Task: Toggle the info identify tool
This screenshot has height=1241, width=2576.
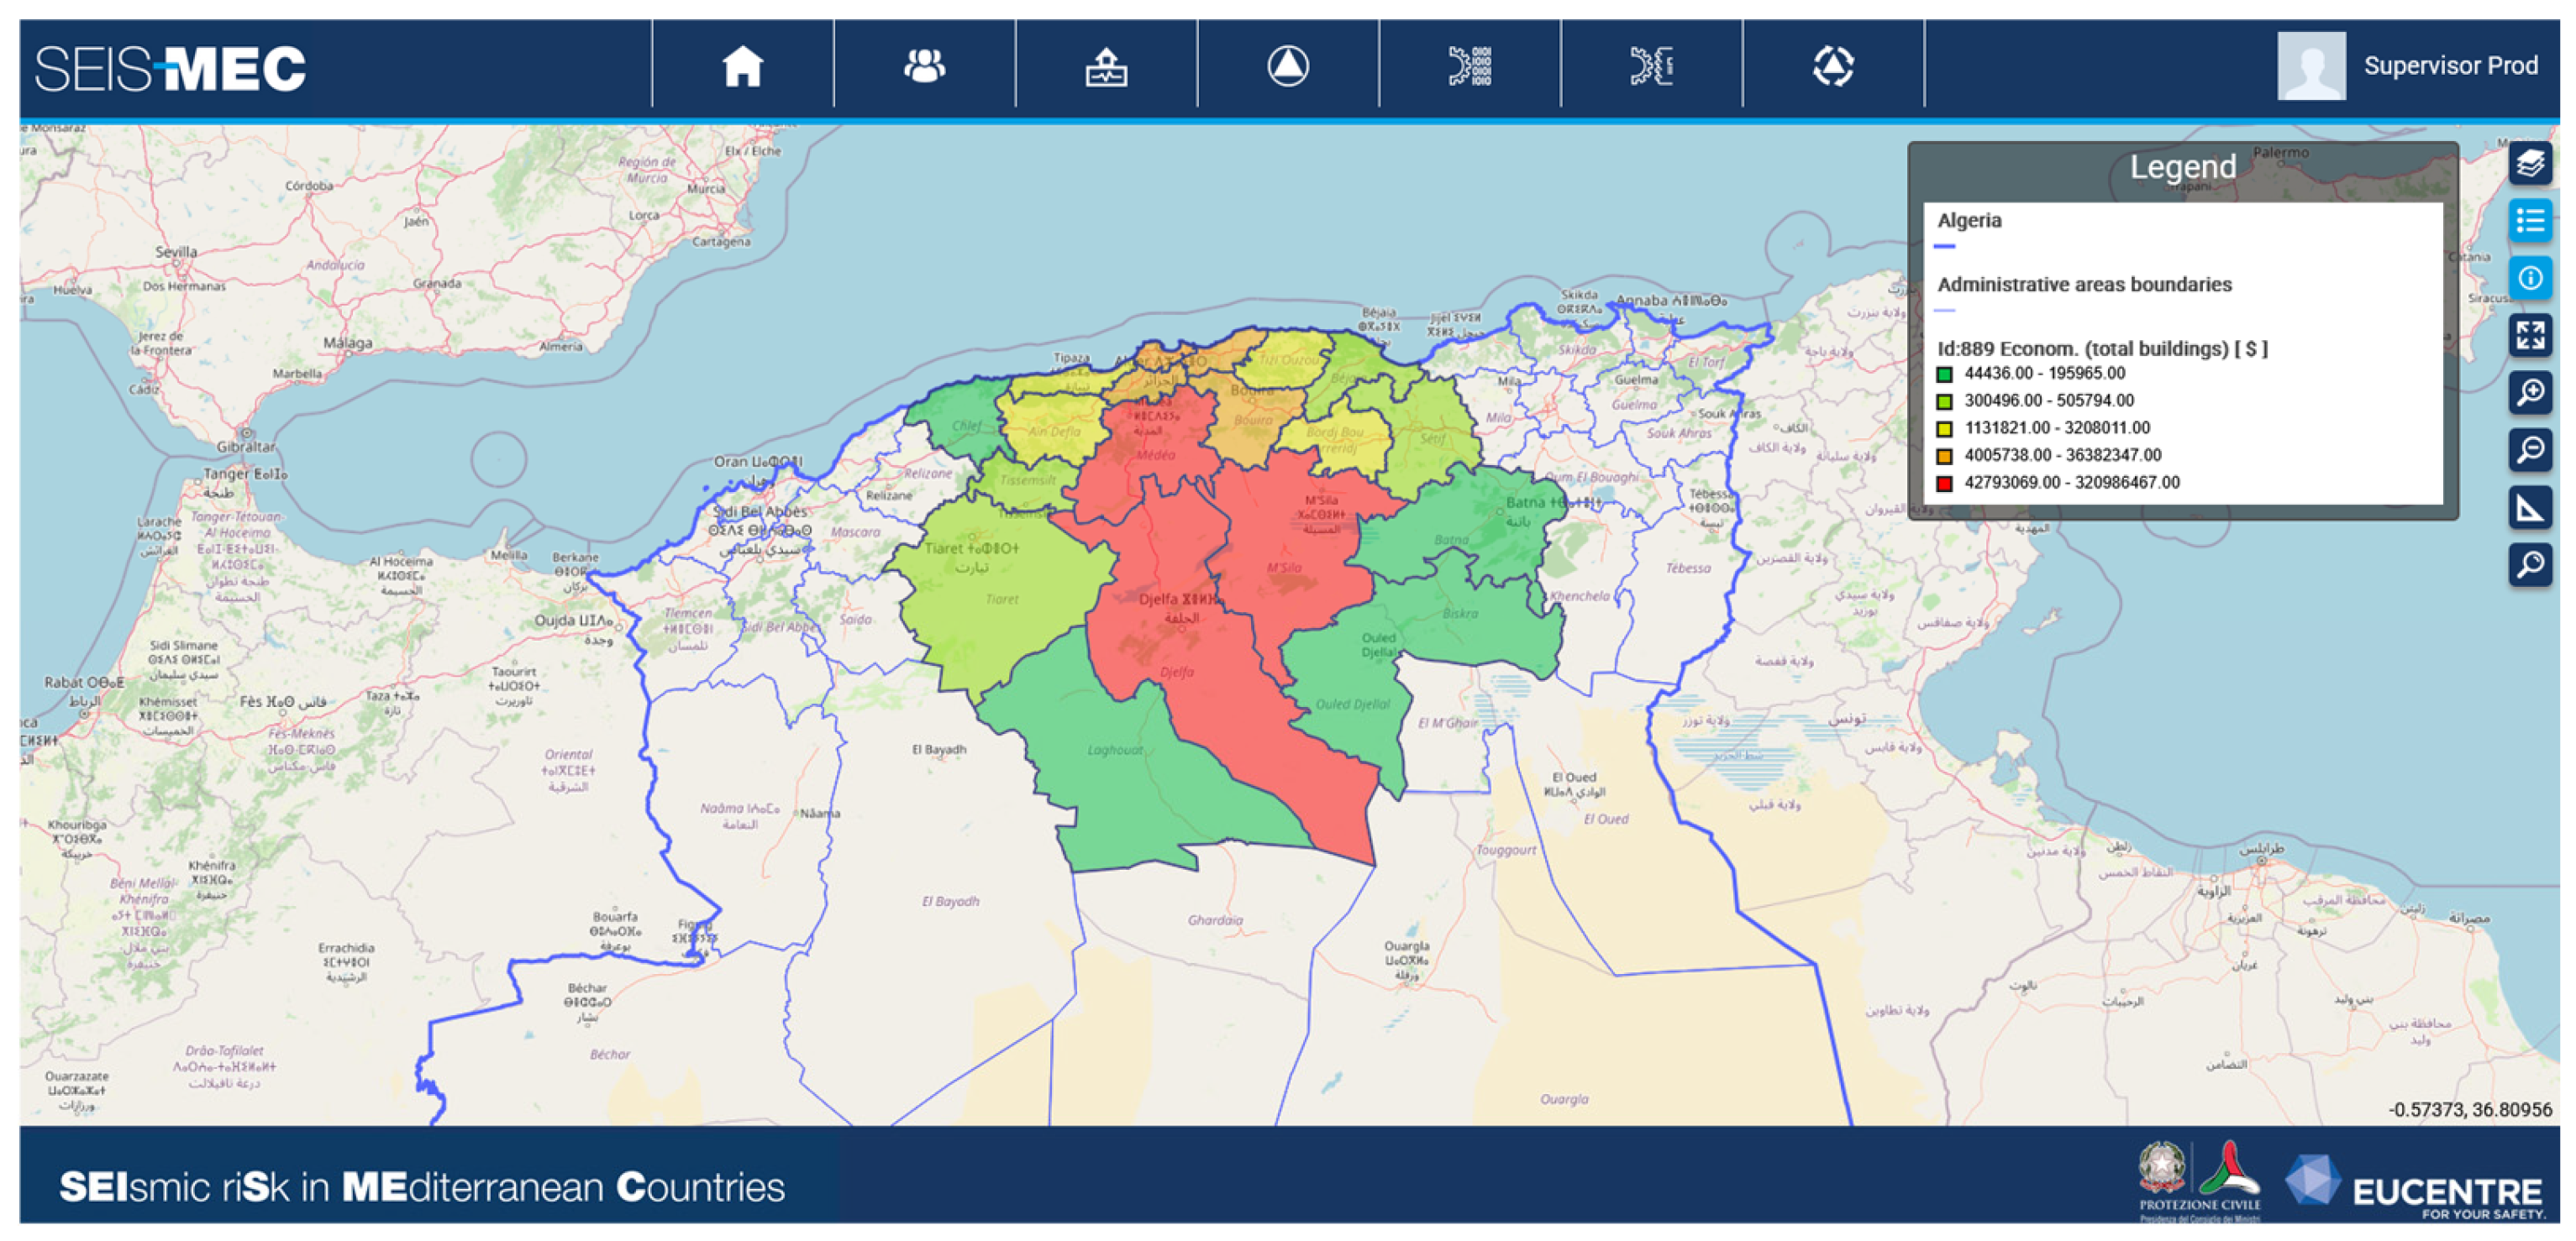Action: point(2529,278)
